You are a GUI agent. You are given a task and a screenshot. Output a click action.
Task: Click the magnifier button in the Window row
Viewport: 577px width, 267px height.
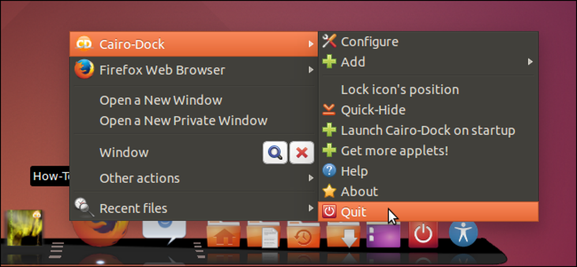tap(275, 153)
